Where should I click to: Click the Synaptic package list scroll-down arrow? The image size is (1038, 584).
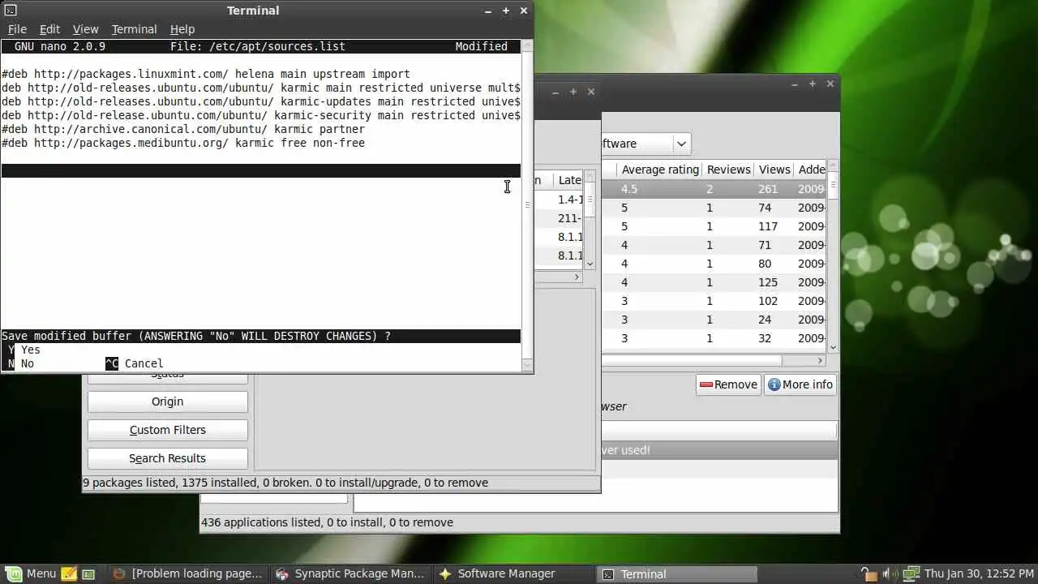(590, 264)
